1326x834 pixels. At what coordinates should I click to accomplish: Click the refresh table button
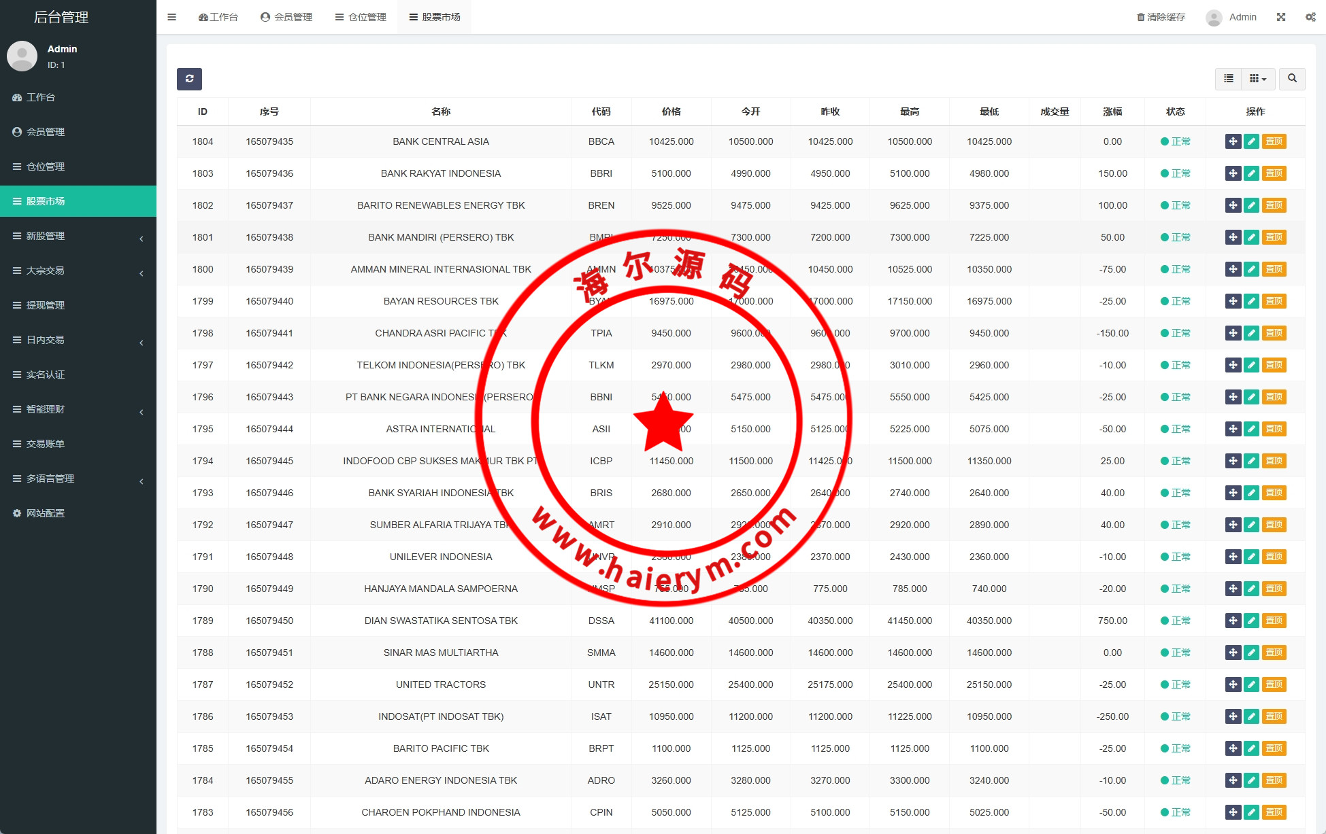[x=189, y=79]
